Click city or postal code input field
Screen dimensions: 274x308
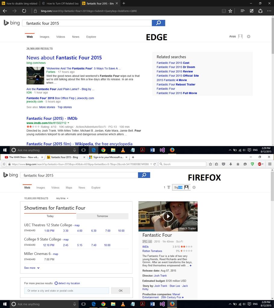67,291
